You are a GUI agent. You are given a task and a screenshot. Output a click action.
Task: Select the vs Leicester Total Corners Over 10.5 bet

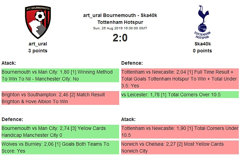pyautogui.click(x=180, y=95)
